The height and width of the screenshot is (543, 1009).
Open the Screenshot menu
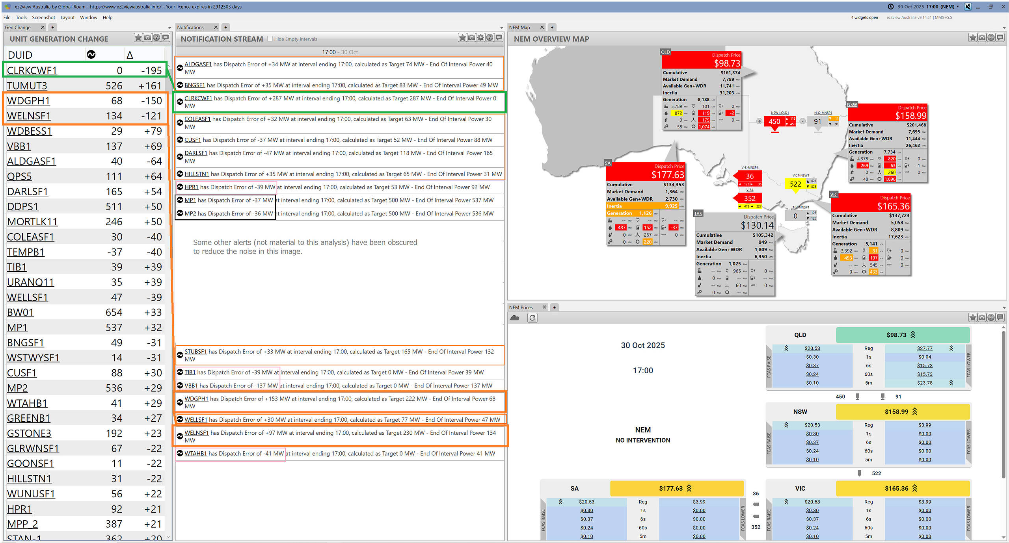pyautogui.click(x=43, y=17)
